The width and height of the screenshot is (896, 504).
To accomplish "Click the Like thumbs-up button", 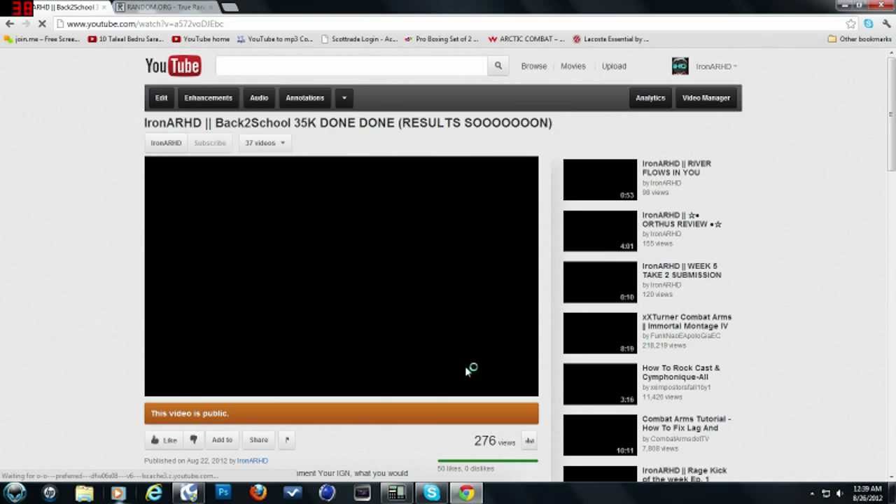I will point(164,440).
